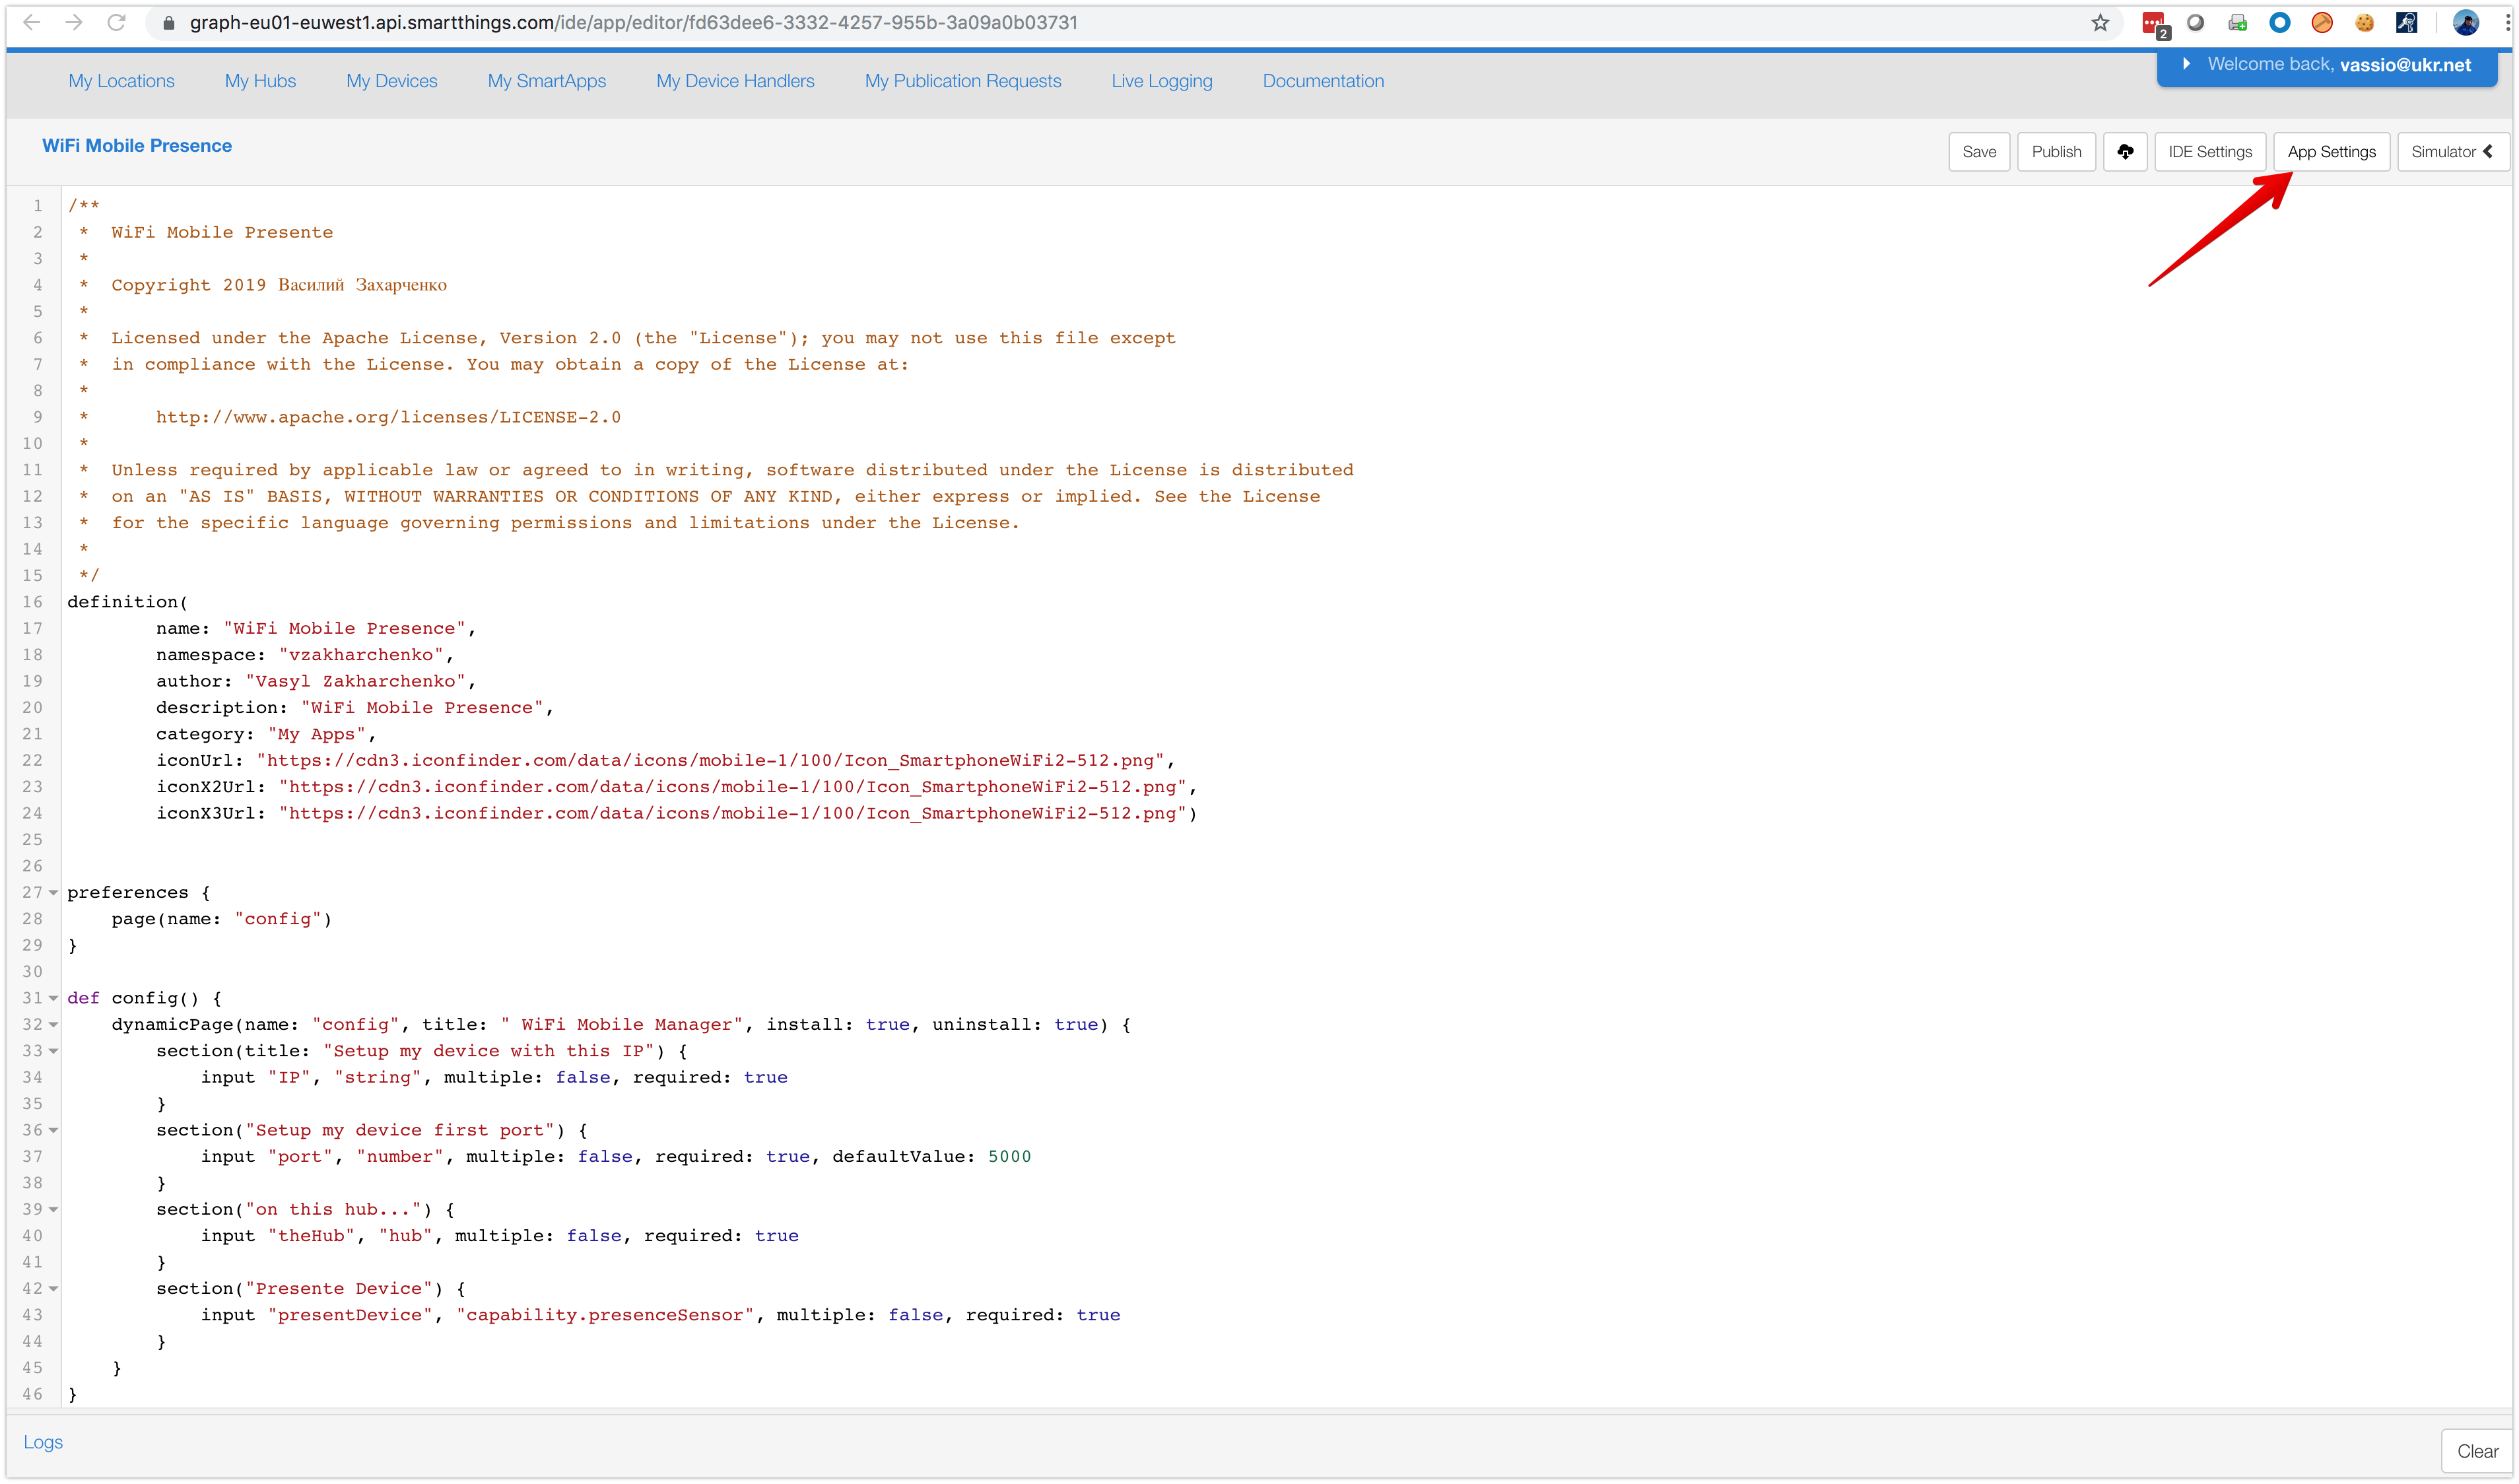Click the keys extension icon
Screen dimensions: 2519x1484
[2406, 23]
